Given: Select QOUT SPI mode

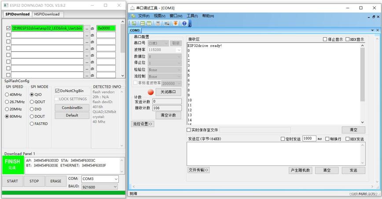Looking at the screenshot, I should tap(32, 102).
